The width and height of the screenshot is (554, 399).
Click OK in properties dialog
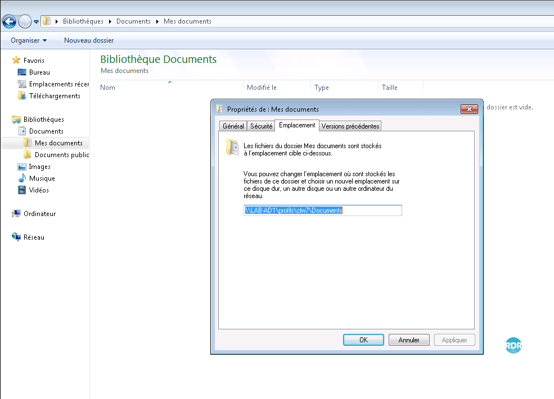coord(363,340)
